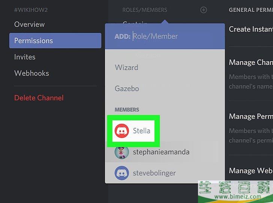Pick the Wizard role from the list
This screenshot has height=203, width=273.
click(x=126, y=68)
